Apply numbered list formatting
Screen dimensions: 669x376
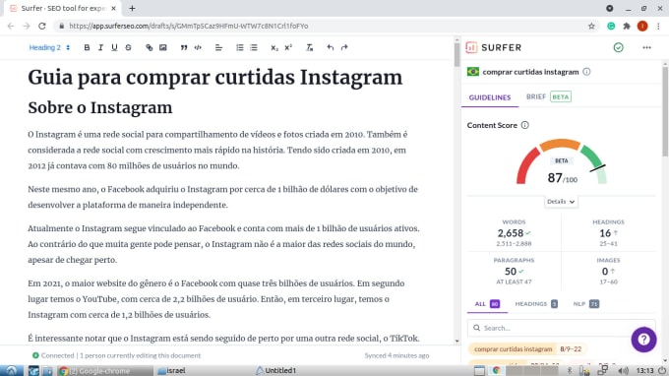(x=240, y=47)
